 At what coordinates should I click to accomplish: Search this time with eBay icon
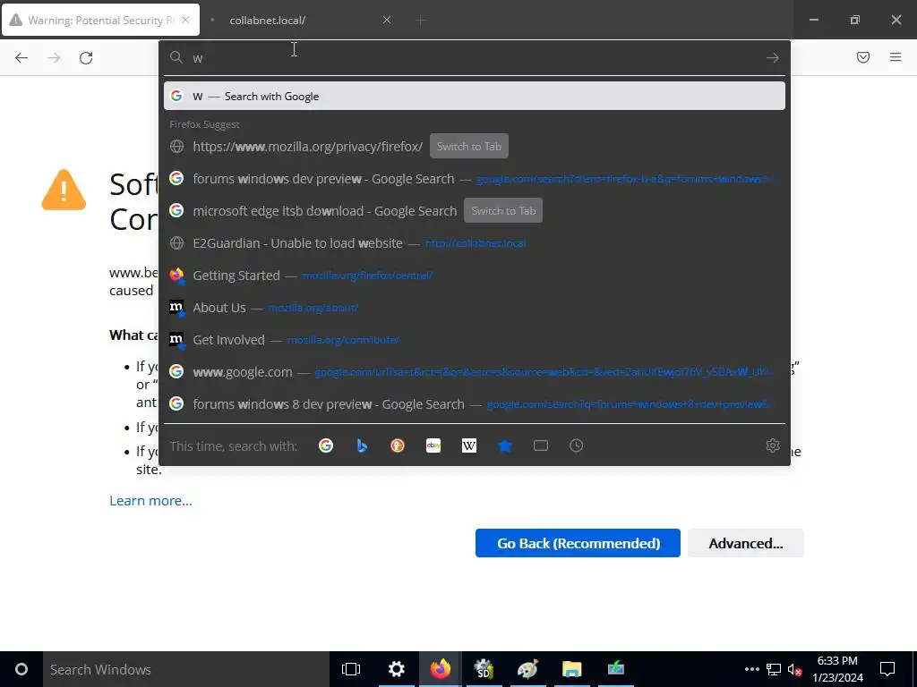[433, 445]
